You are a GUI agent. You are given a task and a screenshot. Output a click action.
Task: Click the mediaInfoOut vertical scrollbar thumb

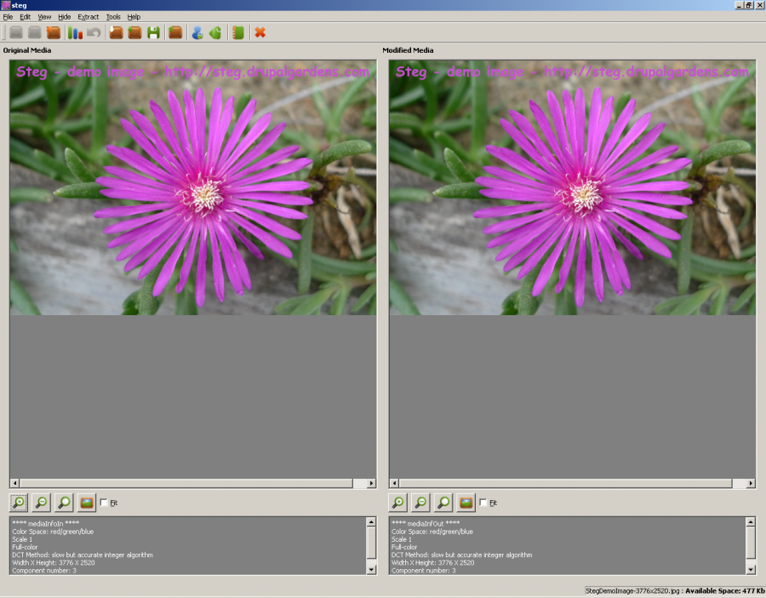click(x=751, y=543)
